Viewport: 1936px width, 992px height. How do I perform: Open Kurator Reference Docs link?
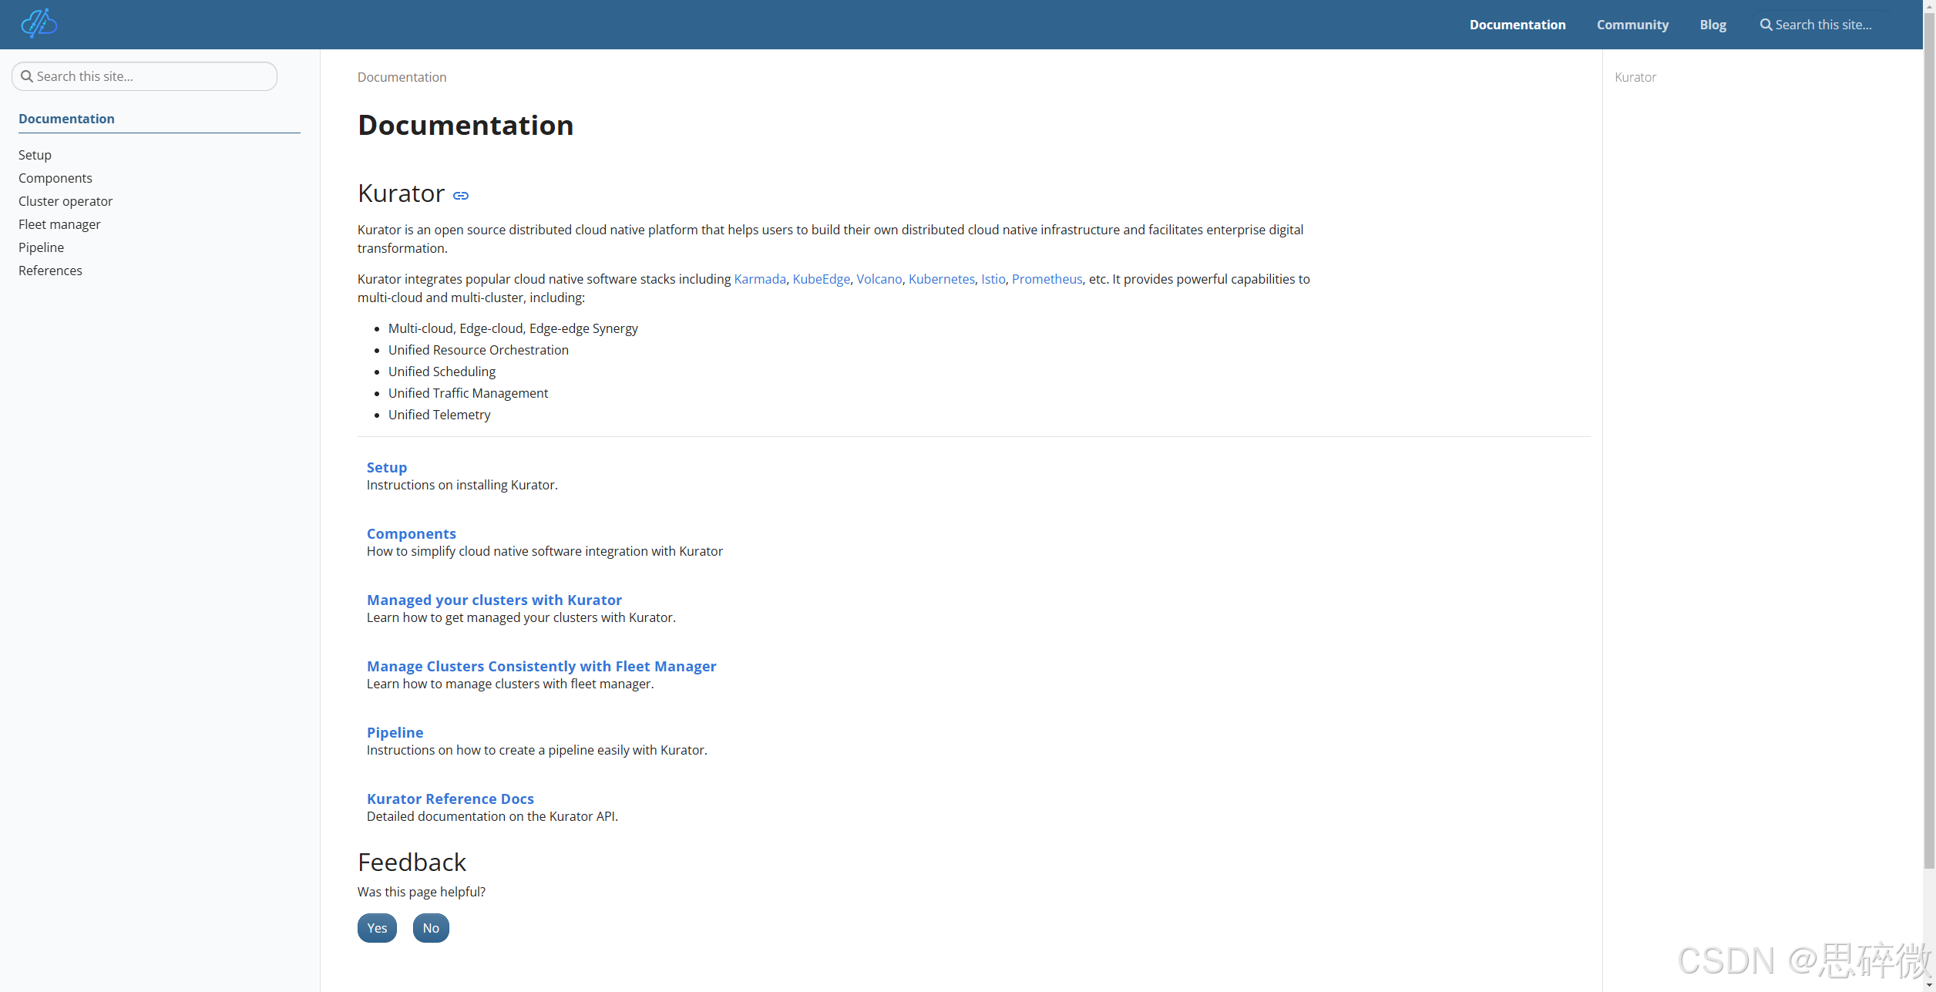(450, 799)
